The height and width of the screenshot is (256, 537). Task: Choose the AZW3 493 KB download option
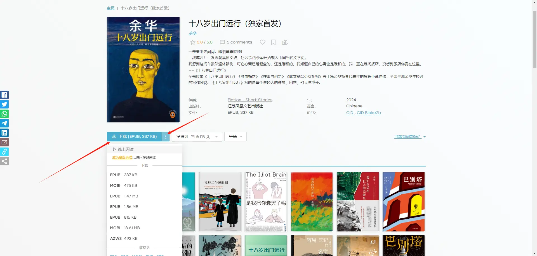click(144, 238)
